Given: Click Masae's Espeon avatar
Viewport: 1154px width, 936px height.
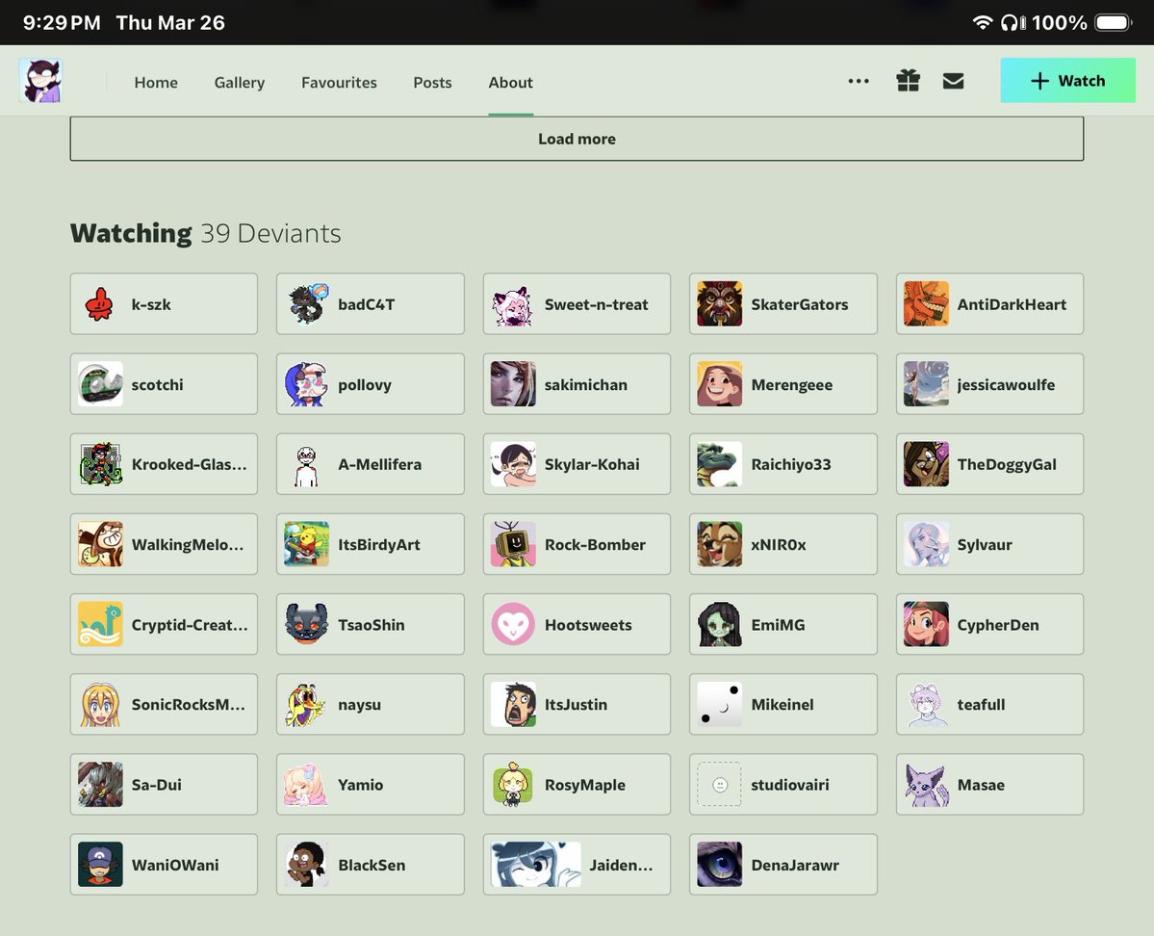Looking at the screenshot, I should (x=926, y=785).
